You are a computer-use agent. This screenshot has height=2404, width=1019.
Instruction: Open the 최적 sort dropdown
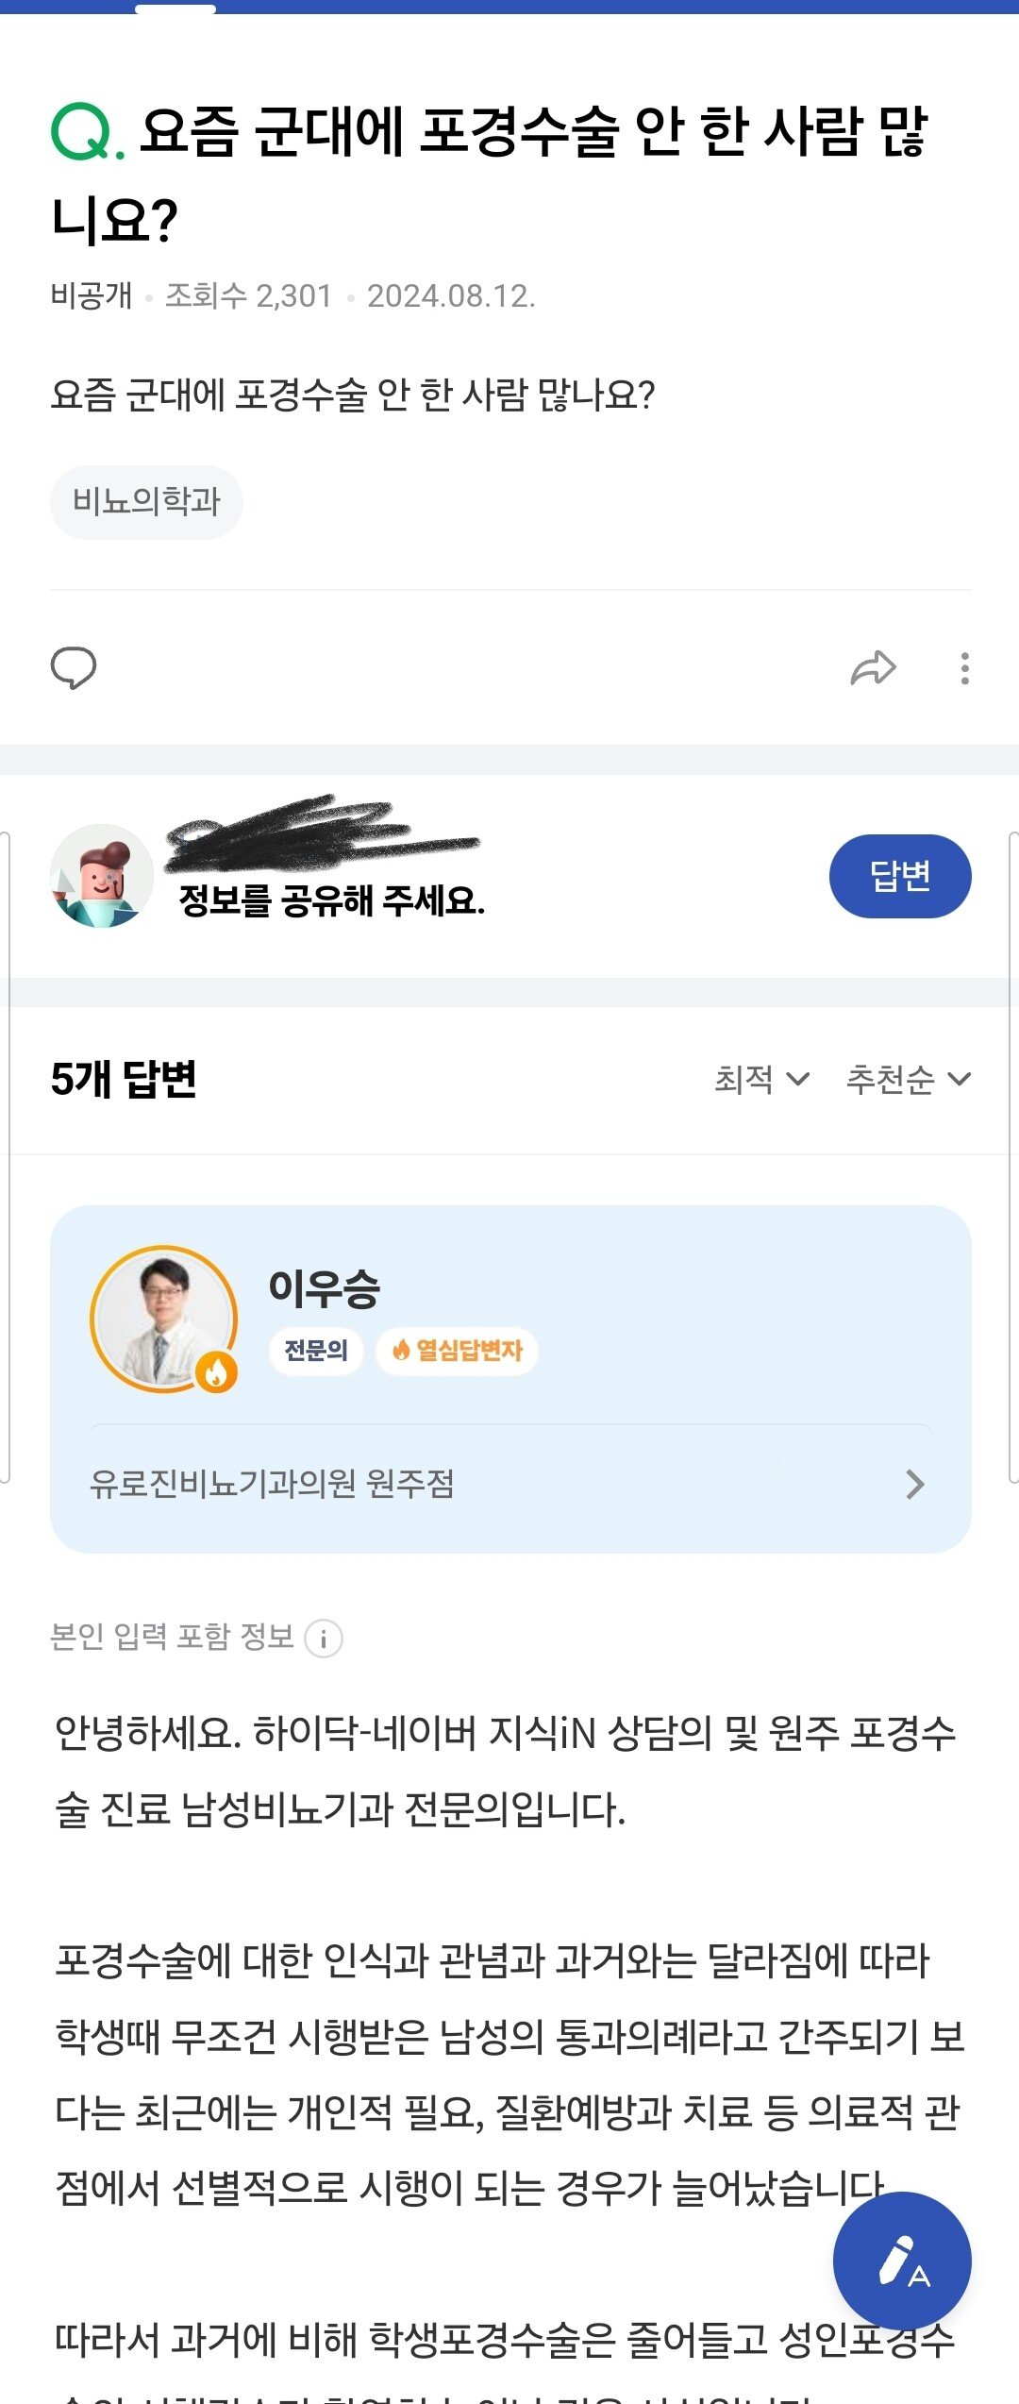pos(760,1079)
